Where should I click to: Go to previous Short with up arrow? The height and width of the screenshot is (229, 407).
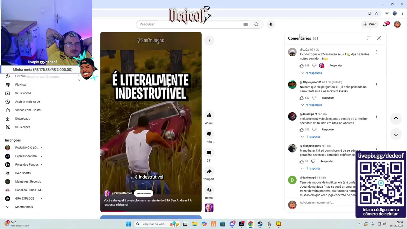[x=396, y=119]
